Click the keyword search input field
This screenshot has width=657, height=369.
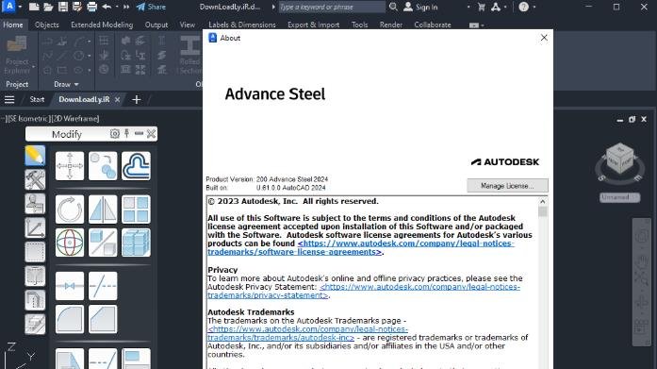coord(331,7)
